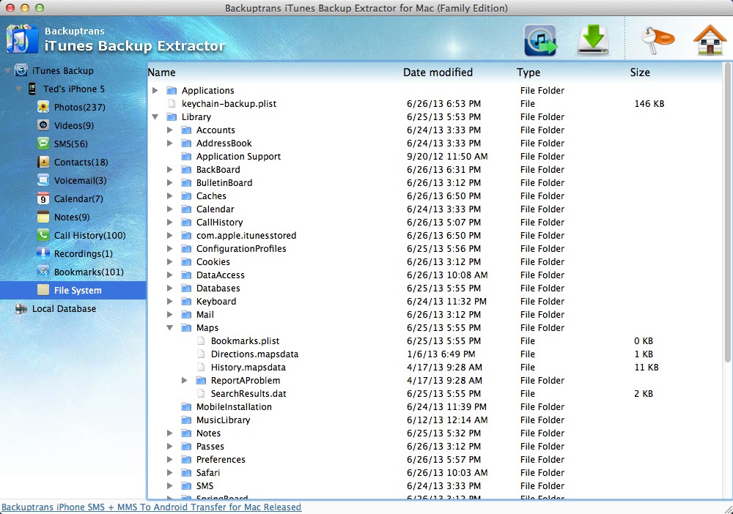The image size is (733, 514).
Task: Click the 1/6/13 6:49 PM date cell
Action: (441, 354)
